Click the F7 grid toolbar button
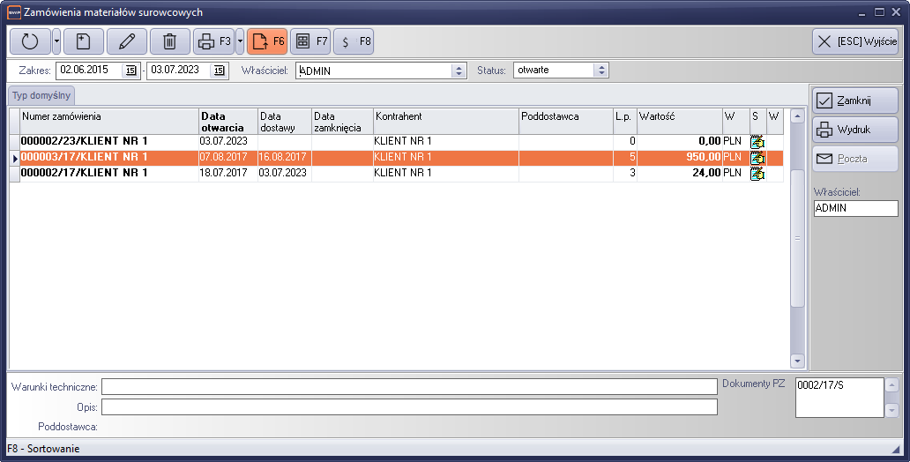The height and width of the screenshot is (462, 910). pos(310,41)
